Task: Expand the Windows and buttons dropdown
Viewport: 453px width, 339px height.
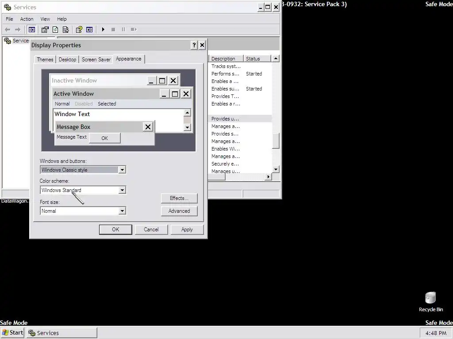Action: [x=122, y=170]
